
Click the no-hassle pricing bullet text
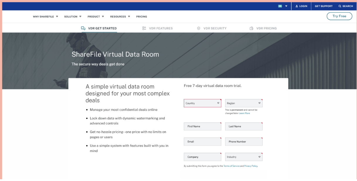pos(128,134)
